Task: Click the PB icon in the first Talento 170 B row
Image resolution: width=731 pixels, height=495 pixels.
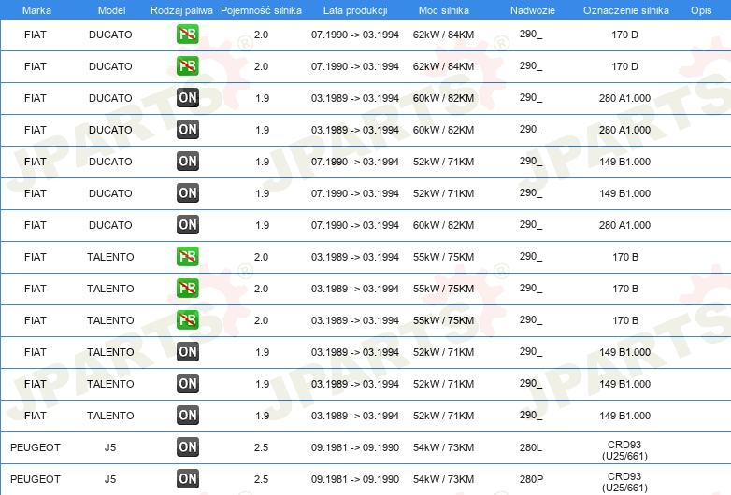Action: point(187,257)
